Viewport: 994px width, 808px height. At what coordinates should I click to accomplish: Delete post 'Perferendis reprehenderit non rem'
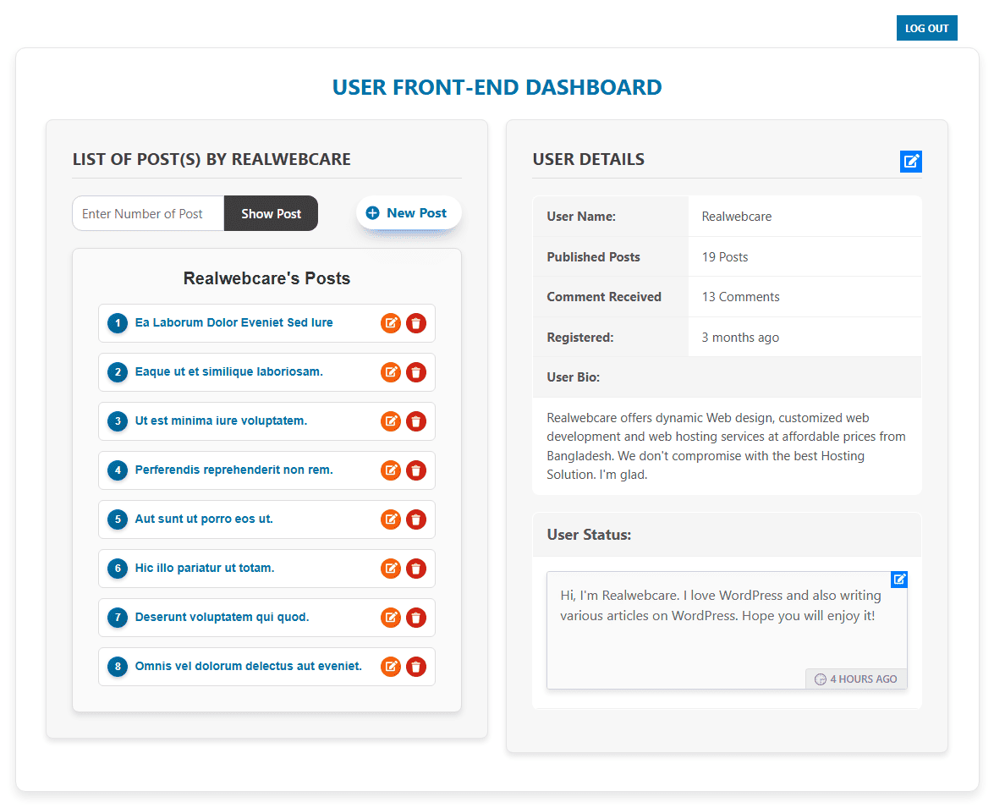pyautogui.click(x=415, y=470)
